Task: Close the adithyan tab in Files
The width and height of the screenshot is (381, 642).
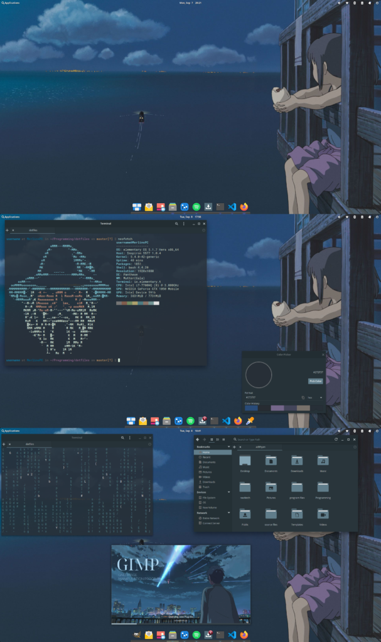Action: (240, 446)
